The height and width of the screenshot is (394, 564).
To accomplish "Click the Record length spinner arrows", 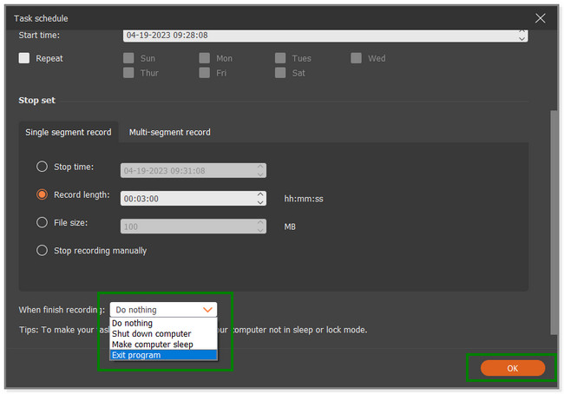I will coord(261,199).
